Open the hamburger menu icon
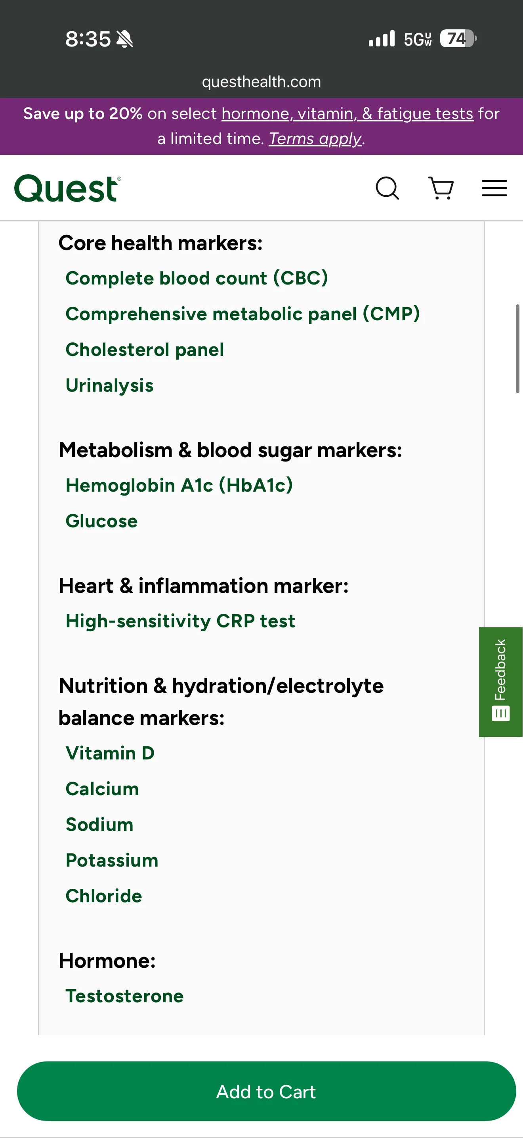This screenshot has width=523, height=1138. [x=494, y=188]
